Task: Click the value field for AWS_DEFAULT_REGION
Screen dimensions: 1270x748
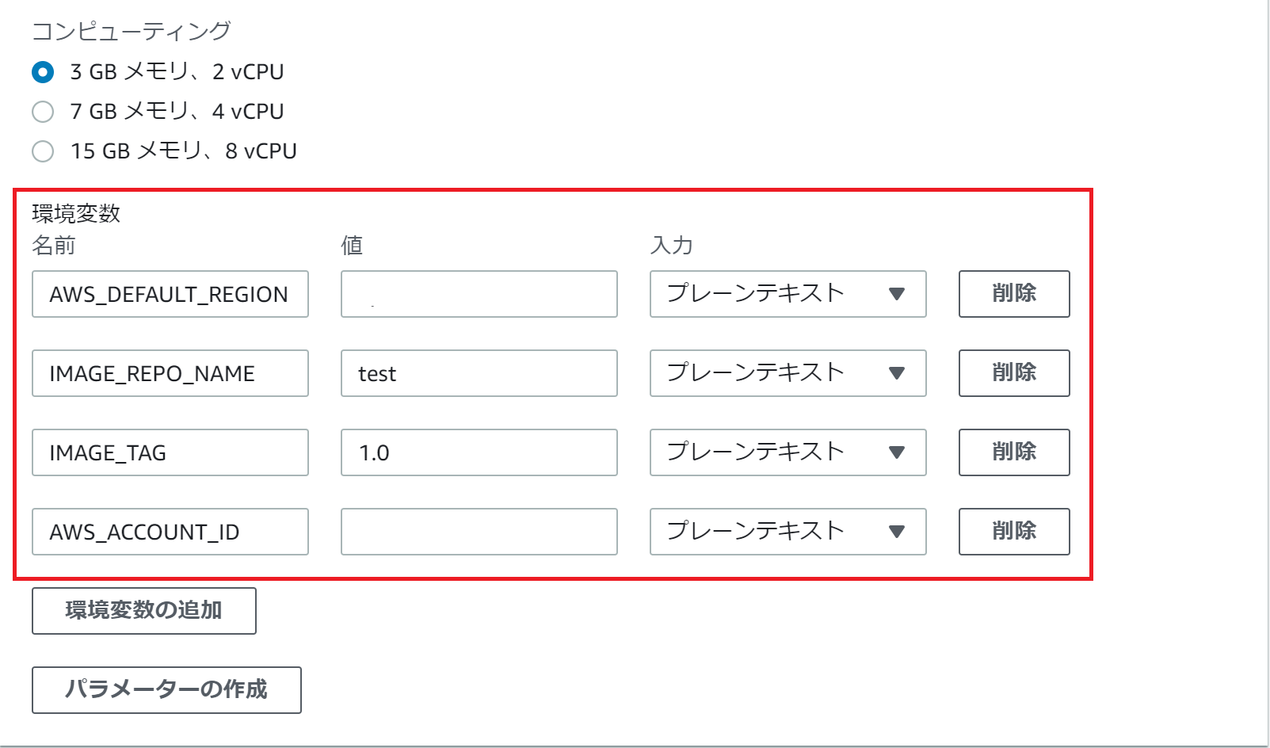Action: tap(479, 294)
